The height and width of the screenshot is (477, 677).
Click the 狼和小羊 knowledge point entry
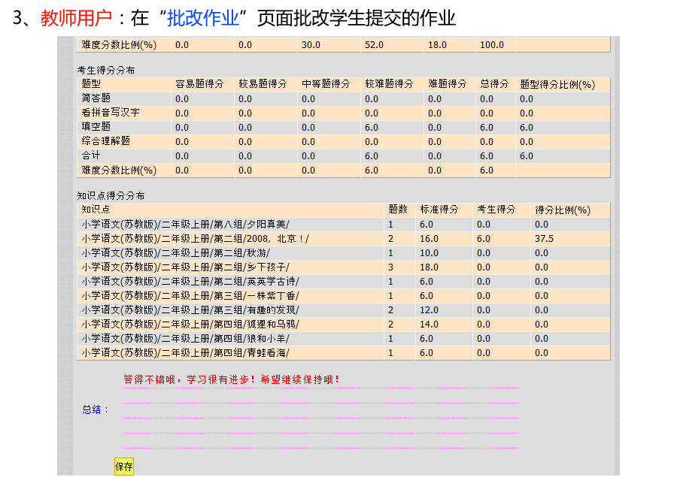tap(185, 339)
